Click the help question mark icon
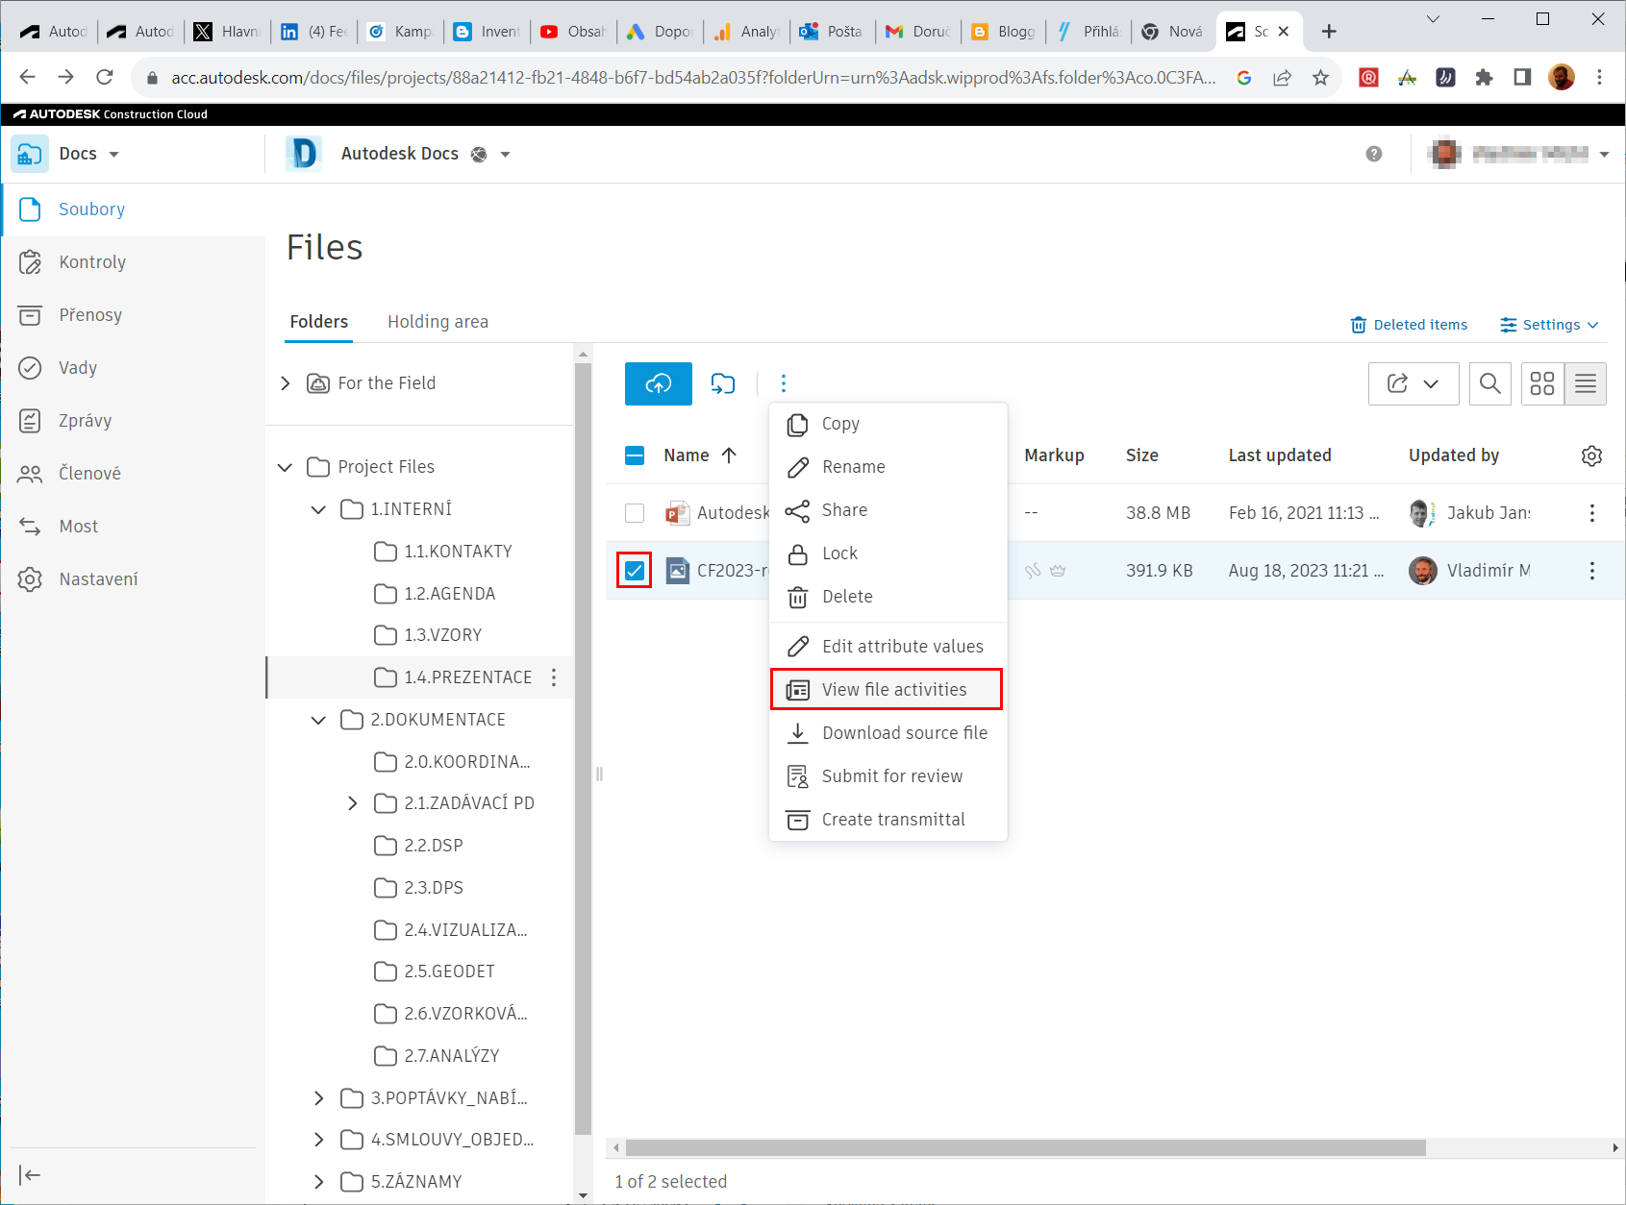The width and height of the screenshot is (1626, 1205). click(x=1373, y=154)
